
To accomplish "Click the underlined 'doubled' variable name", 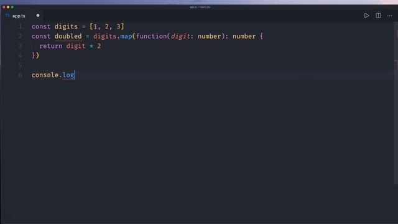I will tap(68, 36).
